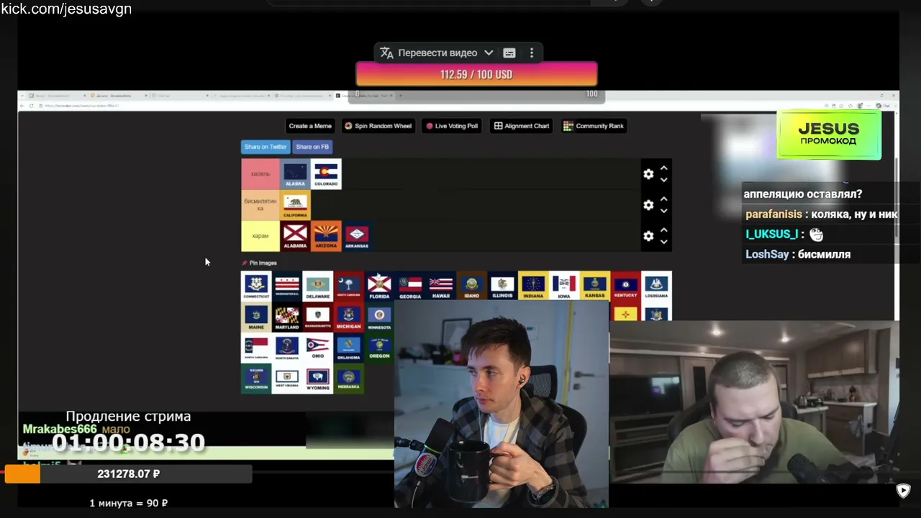Select the Maryland flag tile
The height and width of the screenshot is (518, 921).
pos(287,317)
